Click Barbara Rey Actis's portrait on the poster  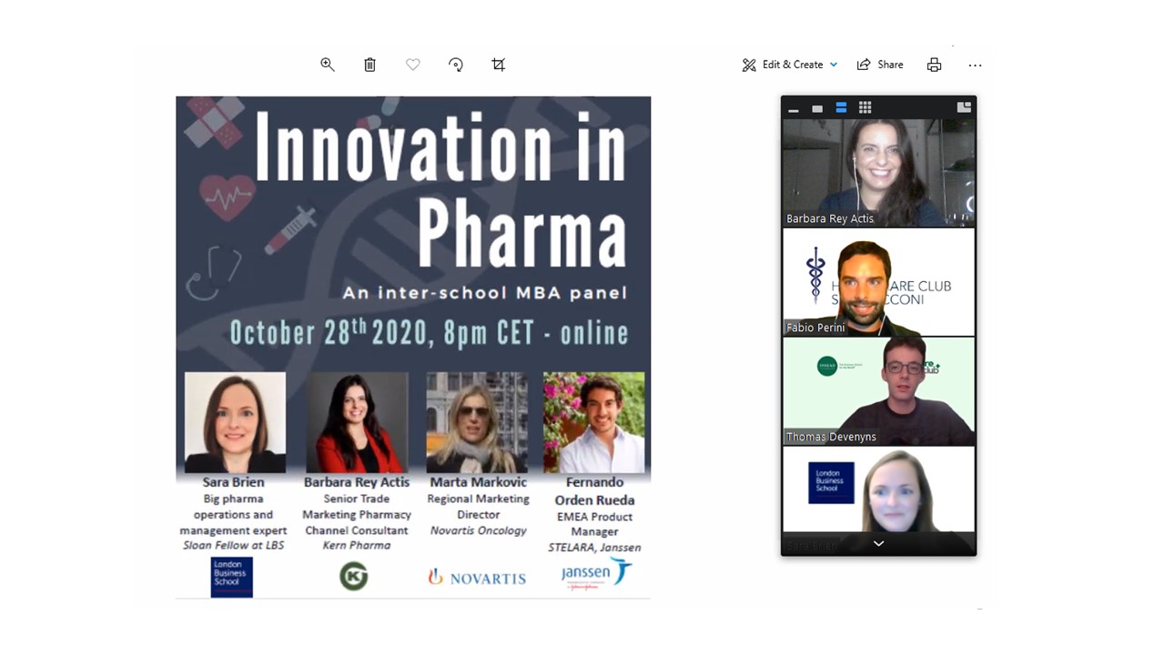(x=357, y=422)
